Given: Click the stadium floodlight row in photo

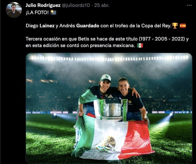Looking at the screenshot, I should click(x=108, y=58).
